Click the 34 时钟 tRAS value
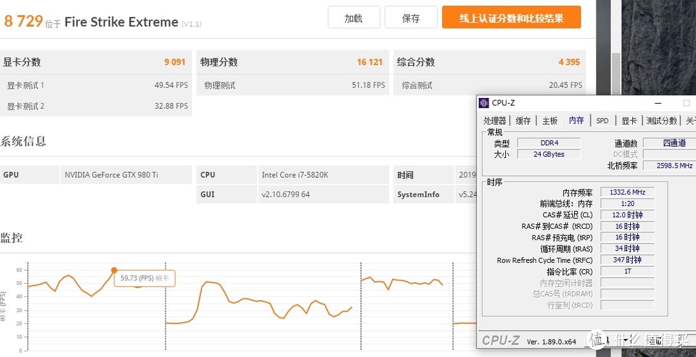This screenshot has height=357, width=696. [627, 249]
